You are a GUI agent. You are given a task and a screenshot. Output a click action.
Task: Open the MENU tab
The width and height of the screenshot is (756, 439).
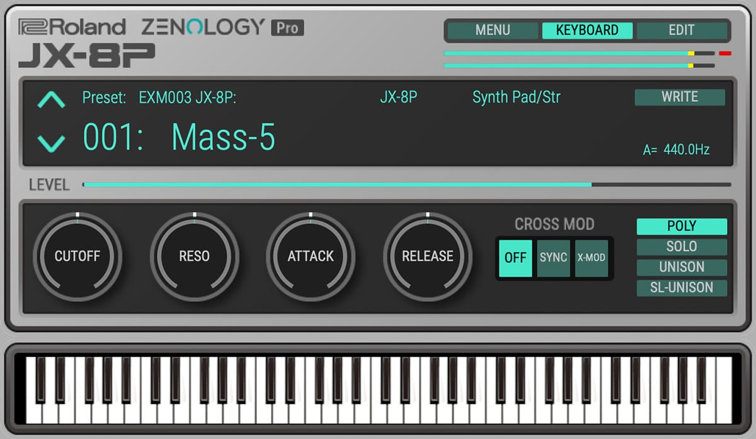click(493, 30)
